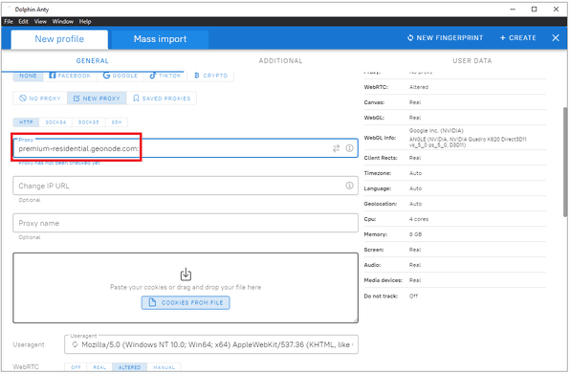This screenshot has width=570, height=374.
Task: Switch to the New profile tab
Action: click(x=59, y=39)
